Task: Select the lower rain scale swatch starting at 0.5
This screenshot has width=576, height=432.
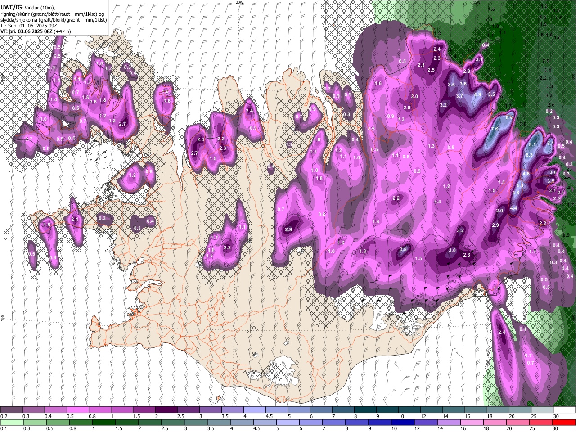Action: (58, 422)
